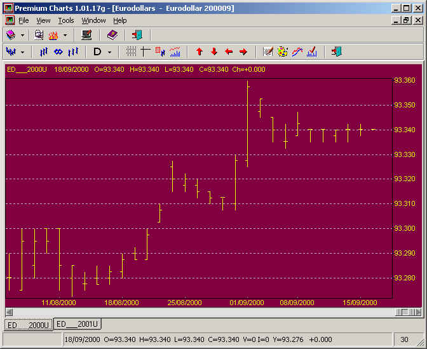Screen dimensions: 427x349
Task: Open the Window menu
Action: (x=93, y=20)
